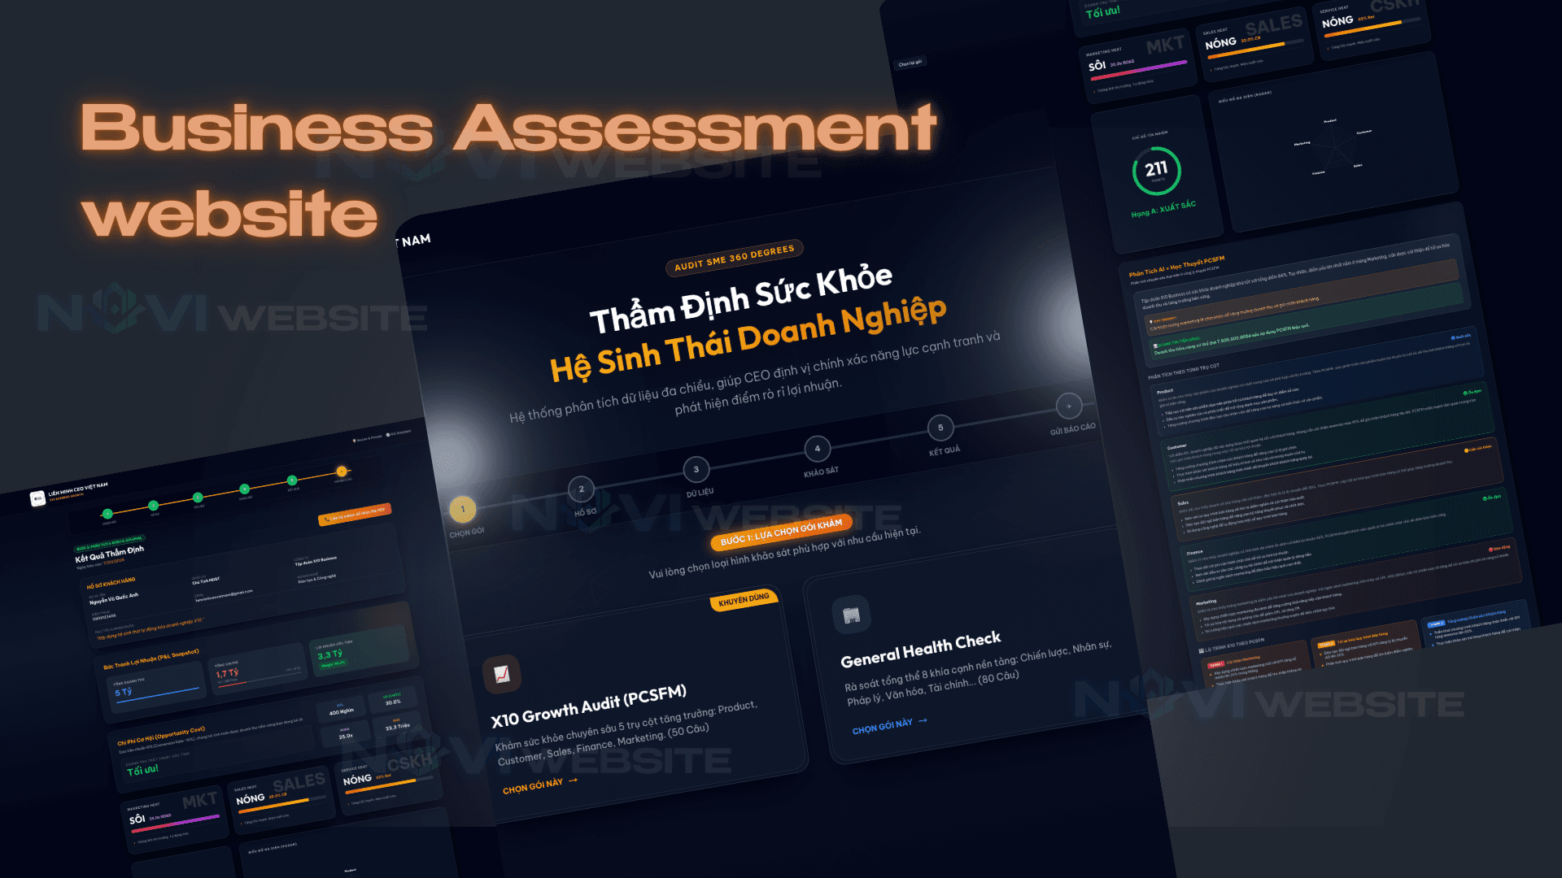Click the 400 Nghìn CPL metric tile
1562x878 pixels.
(341, 710)
